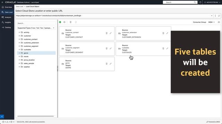Open Catalog in sidebar

tap(6, 28)
